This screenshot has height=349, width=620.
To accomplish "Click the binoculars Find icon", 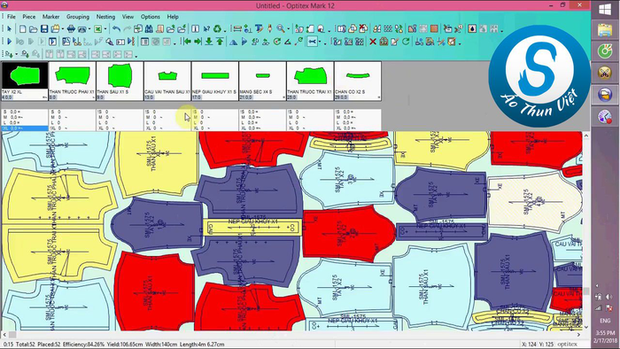I will (x=149, y=29).
